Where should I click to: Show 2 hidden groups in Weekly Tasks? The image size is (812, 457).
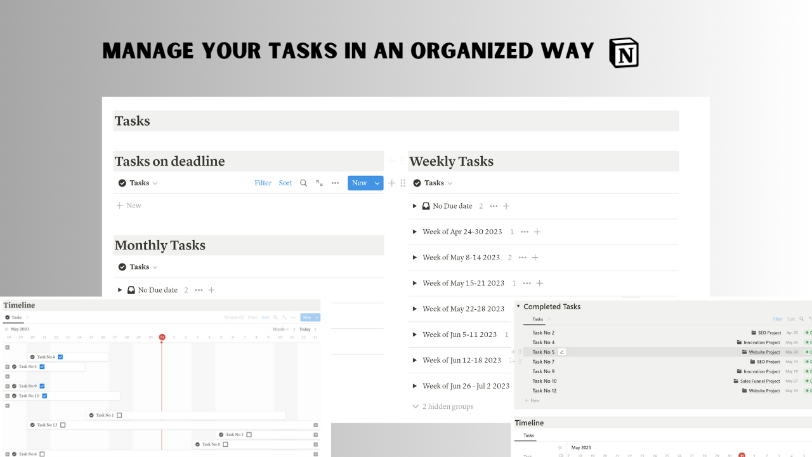coord(443,406)
